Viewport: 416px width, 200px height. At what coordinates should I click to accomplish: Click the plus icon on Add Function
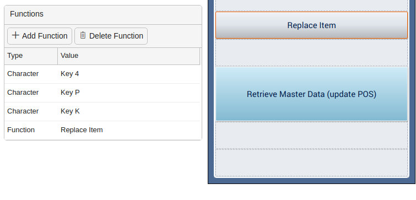[15, 35]
